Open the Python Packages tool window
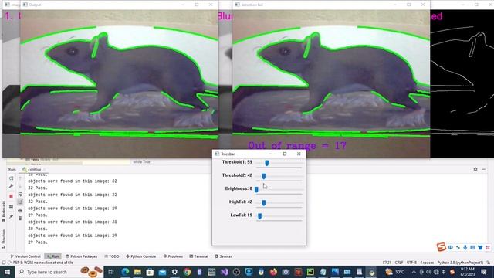This screenshot has height=278, width=494. [x=81, y=256]
